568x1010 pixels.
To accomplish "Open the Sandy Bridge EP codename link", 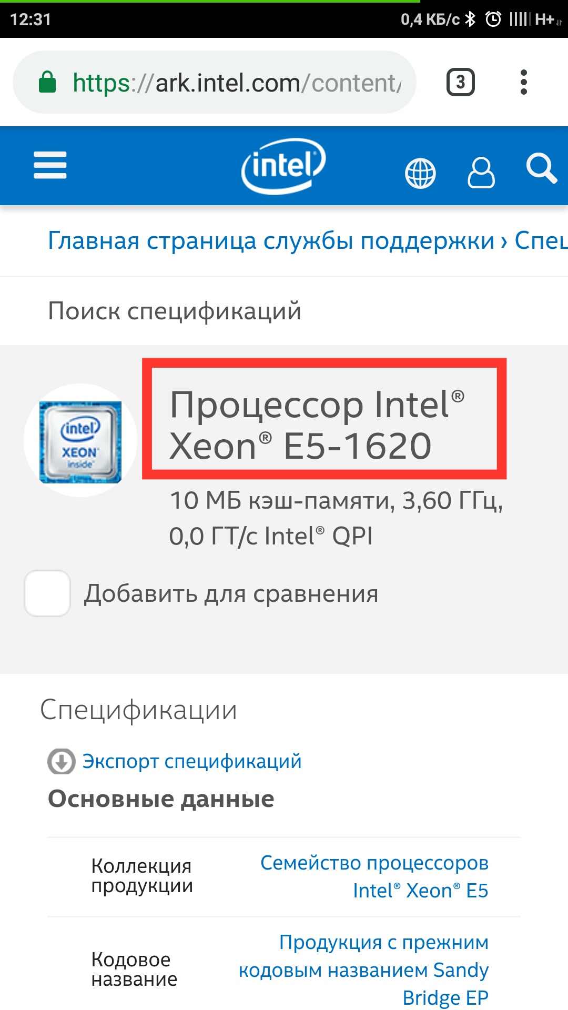I will (364, 969).
